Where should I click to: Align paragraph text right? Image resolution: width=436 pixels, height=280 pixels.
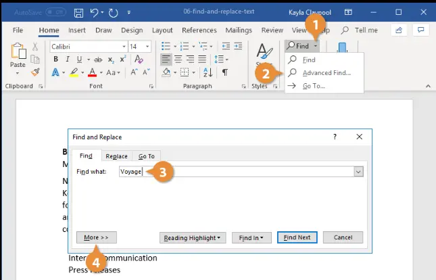(190, 60)
